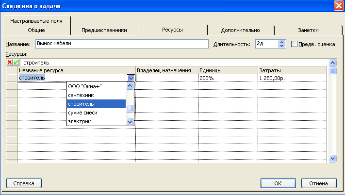Viewport: 345px width, 195px height.
Task: Switch to the Предшественники tab
Action: [104, 30]
